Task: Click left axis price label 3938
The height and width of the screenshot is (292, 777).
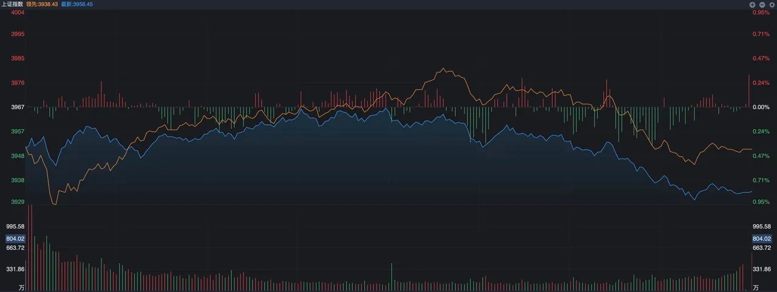Action: (x=18, y=181)
